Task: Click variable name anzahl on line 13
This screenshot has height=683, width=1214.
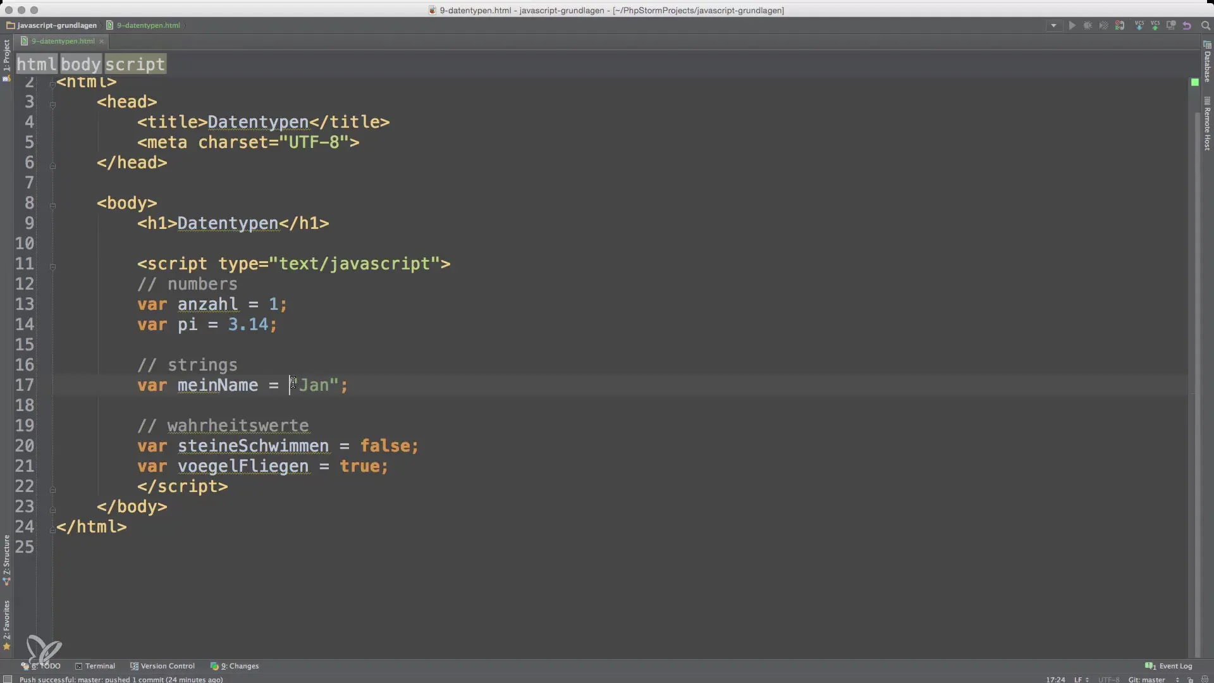Action: click(208, 304)
